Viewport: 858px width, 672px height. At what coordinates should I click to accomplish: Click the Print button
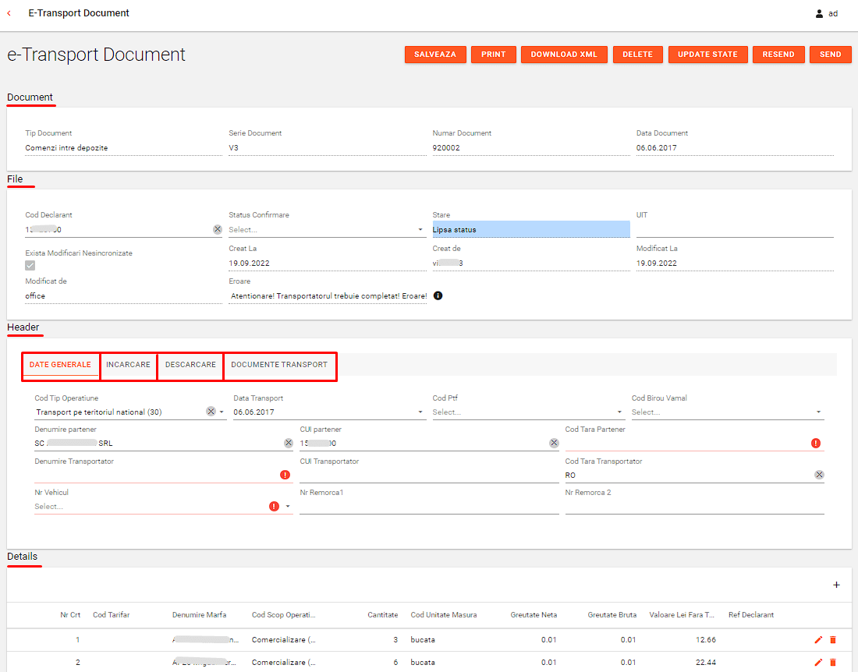(x=494, y=54)
